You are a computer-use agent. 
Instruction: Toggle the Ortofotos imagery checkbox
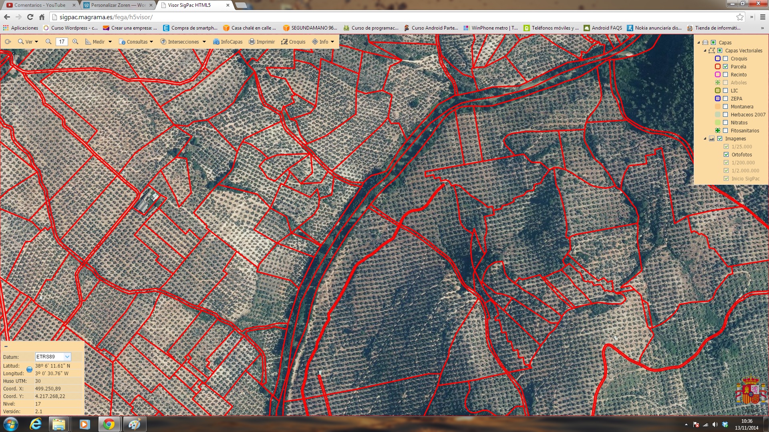point(726,154)
